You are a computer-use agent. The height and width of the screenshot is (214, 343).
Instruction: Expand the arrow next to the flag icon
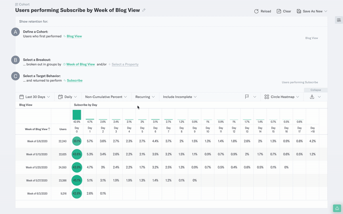255,97
